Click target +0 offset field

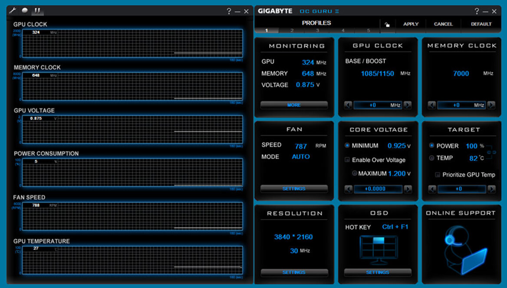(462, 189)
